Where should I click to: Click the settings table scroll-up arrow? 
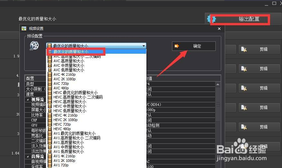(x=218, y=84)
